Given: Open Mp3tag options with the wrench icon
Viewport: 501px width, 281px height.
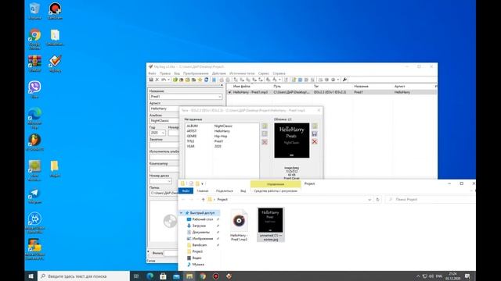Looking at the screenshot, I should click(344, 80).
